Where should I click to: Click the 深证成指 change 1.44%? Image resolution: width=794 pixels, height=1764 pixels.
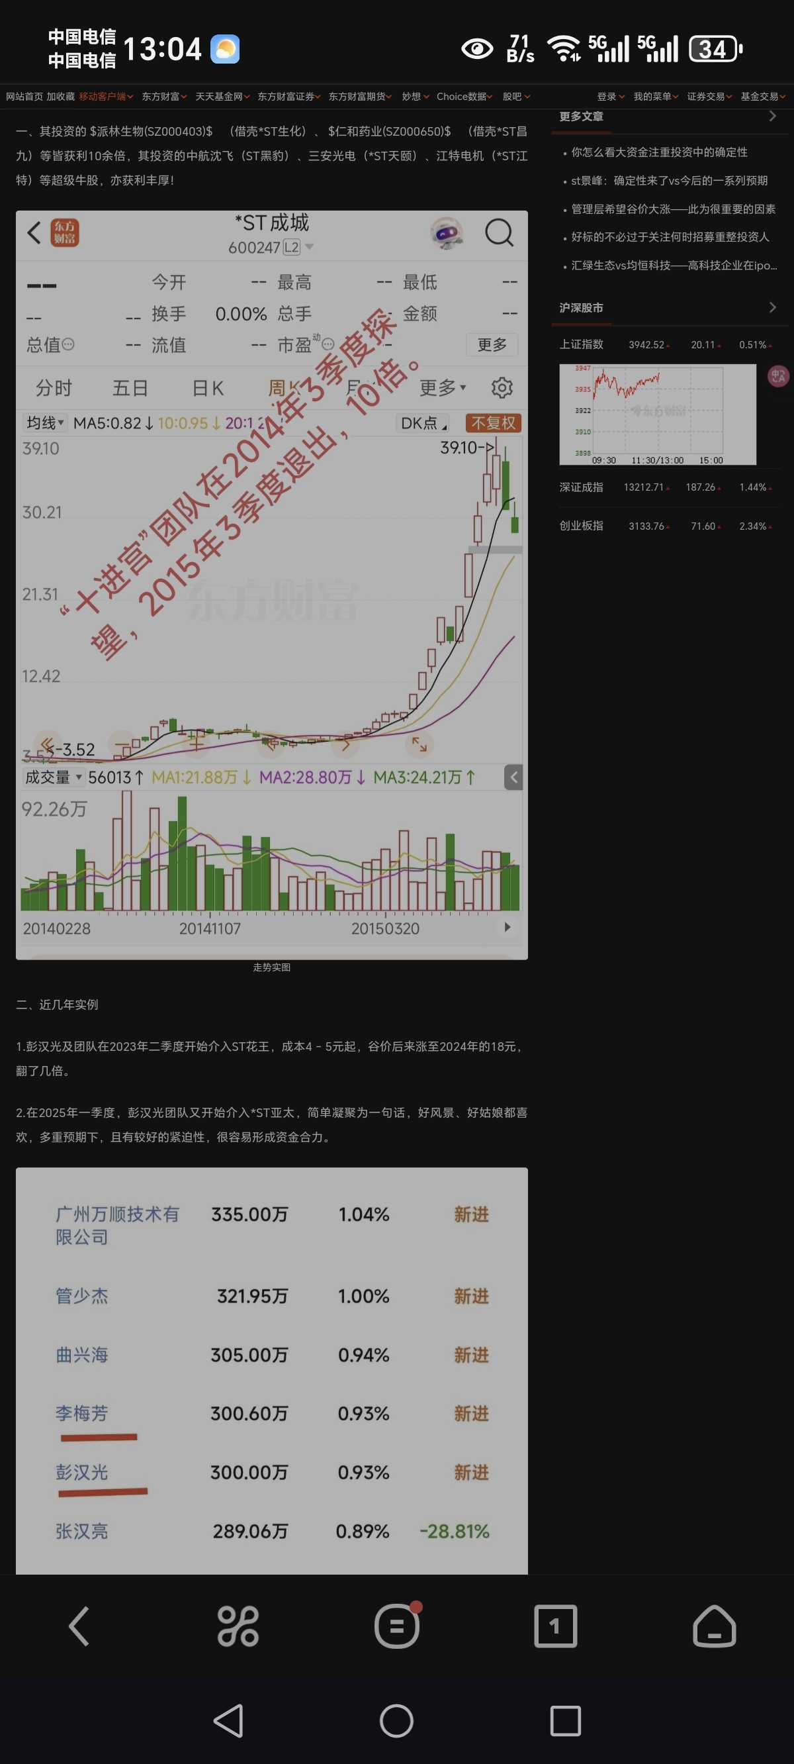click(x=753, y=487)
